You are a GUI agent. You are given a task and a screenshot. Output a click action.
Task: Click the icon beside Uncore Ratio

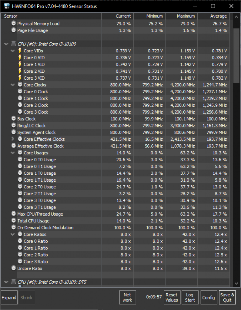point(13,268)
